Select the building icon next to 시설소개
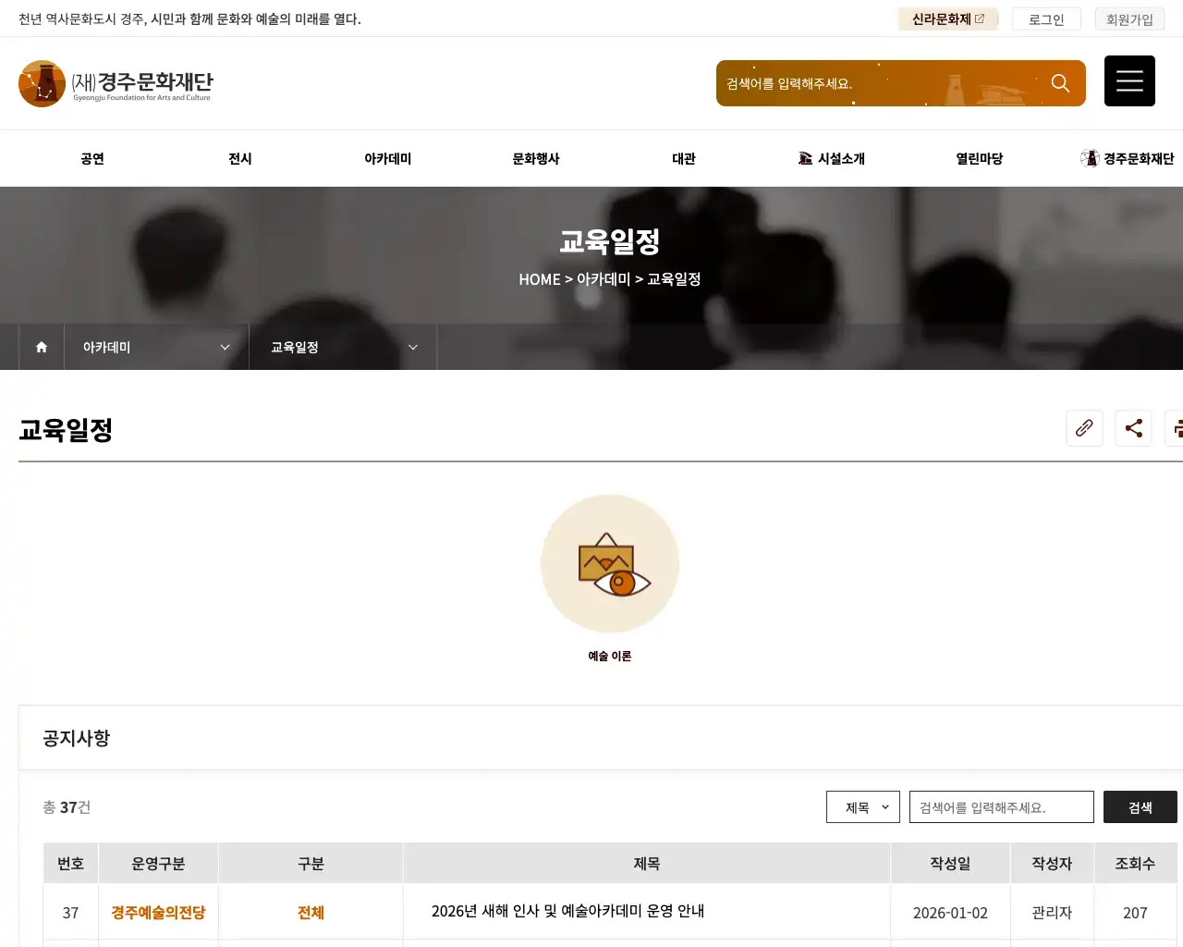Screen dimensions: 1183x947 (x=804, y=157)
